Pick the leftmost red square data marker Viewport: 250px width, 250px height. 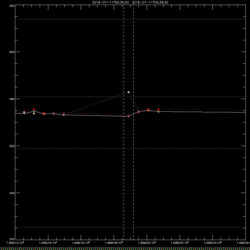pyautogui.click(x=24, y=112)
